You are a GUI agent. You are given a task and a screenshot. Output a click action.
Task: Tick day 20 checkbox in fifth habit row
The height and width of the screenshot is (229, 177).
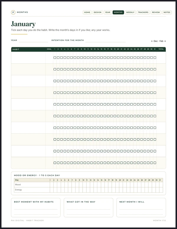118,104
